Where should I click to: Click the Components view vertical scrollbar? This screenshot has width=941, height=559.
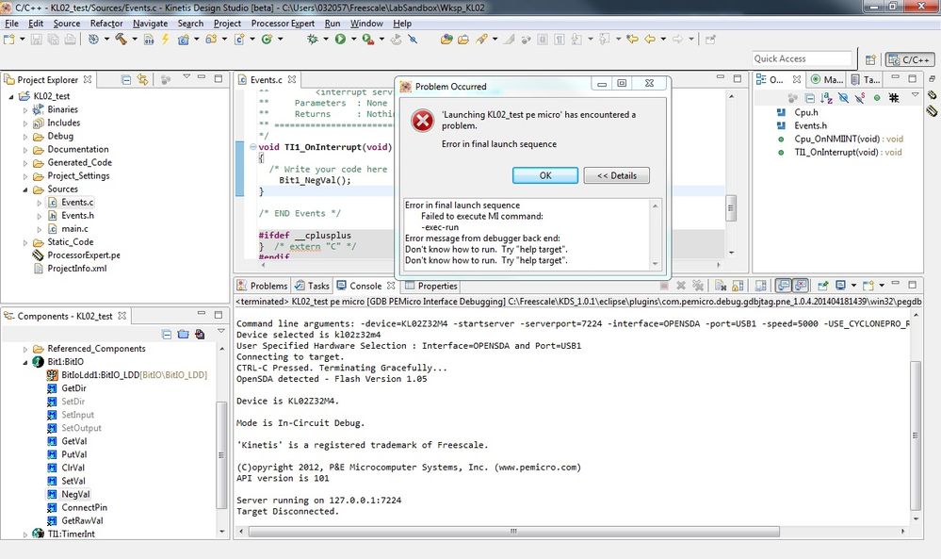pyautogui.click(x=220, y=454)
